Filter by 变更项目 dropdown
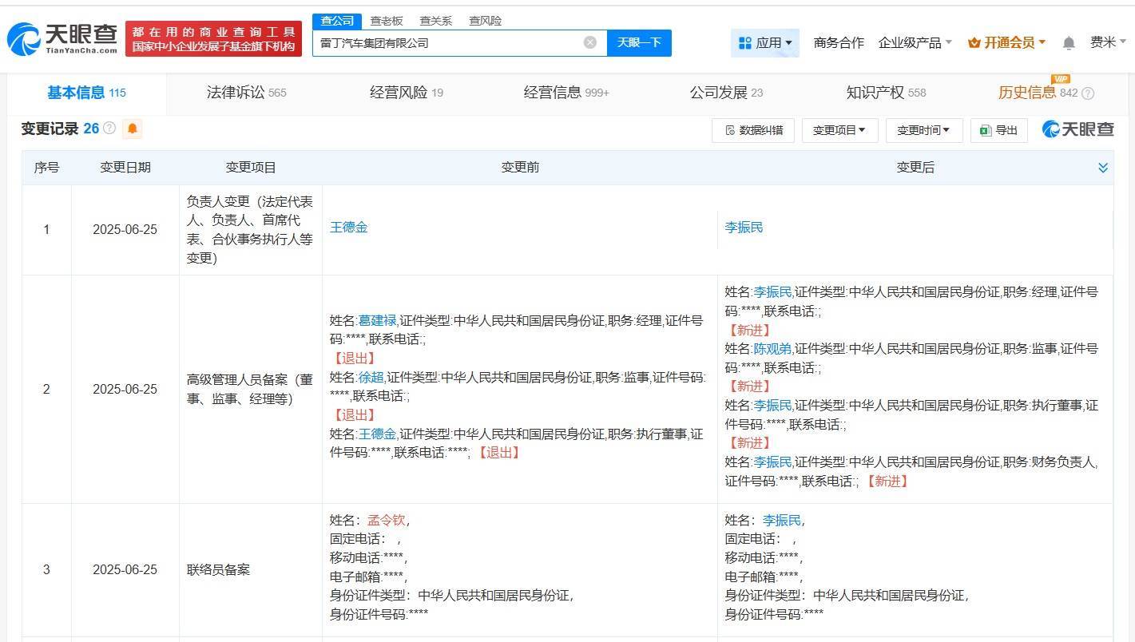 coord(839,130)
